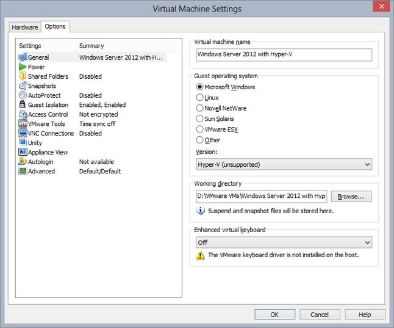
Task: Select the Snapshots row label
Action: click(x=42, y=86)
